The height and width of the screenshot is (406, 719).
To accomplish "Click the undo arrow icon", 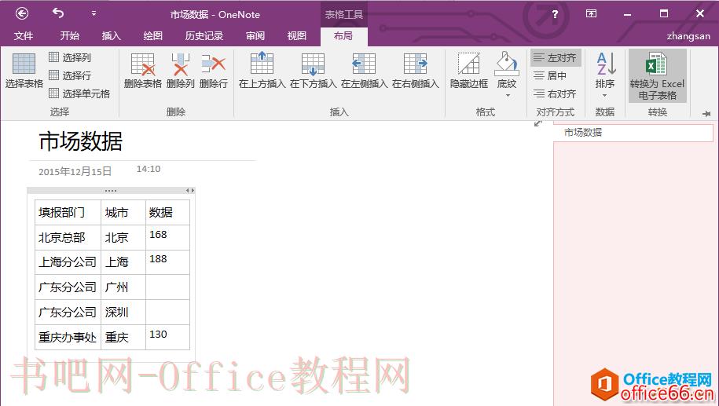I will click(58, 13).
